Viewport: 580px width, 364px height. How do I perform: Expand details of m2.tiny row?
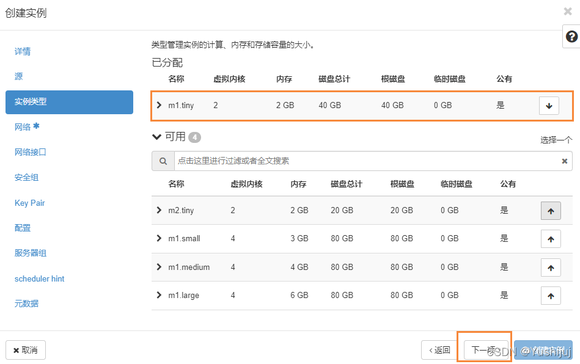[x=159, y=210]
